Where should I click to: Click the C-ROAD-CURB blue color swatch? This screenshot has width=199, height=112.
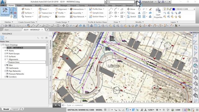(x=174, y=9)
